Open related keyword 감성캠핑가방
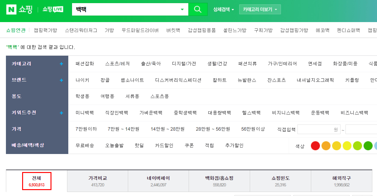 pyautogui.click(x=294, y=30)
